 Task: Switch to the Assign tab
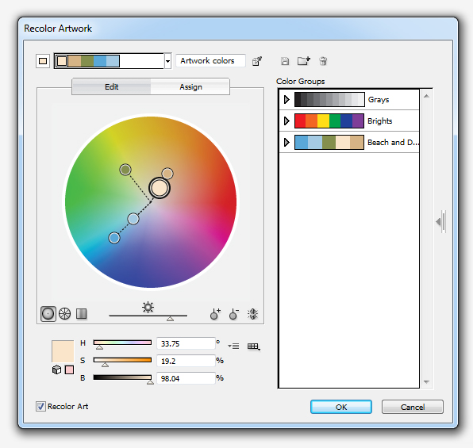click(x=190, y=87)
